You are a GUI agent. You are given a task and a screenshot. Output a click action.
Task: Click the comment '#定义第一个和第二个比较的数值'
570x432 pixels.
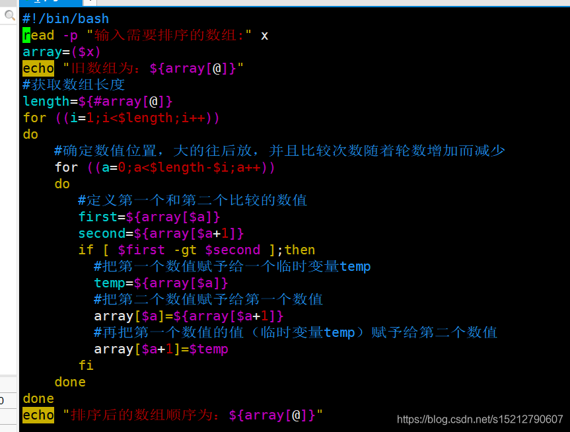pyautogui.click(x=193, y=200)
